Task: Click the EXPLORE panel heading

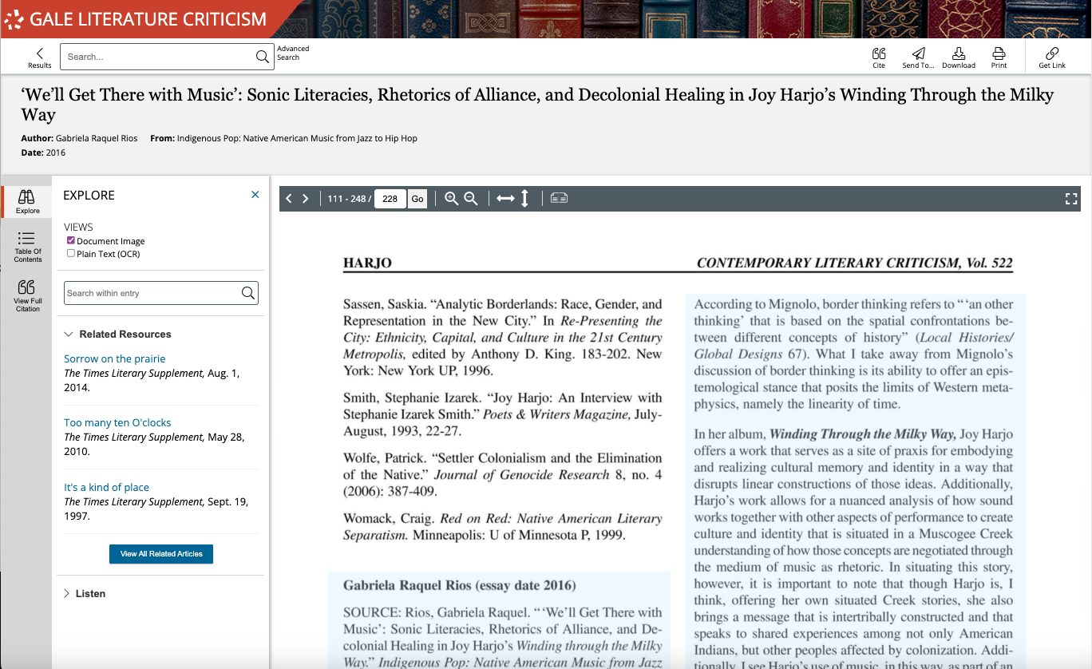Action: click(89, 195)
